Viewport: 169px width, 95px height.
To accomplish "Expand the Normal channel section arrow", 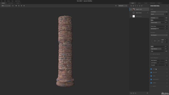I will 167,83.
